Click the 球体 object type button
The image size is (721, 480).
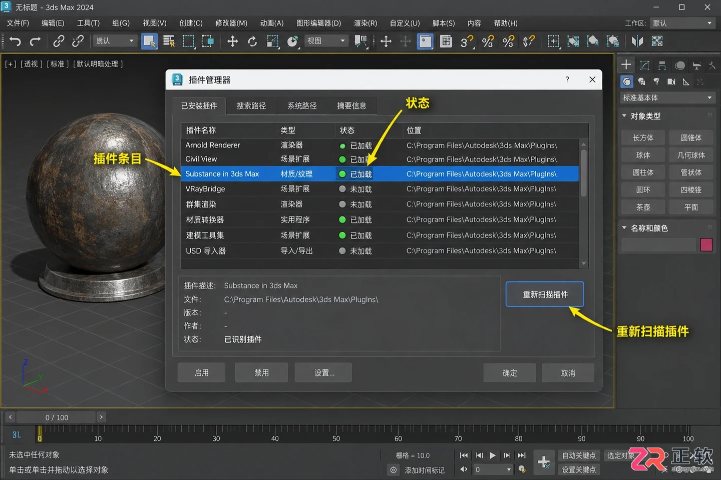[643, 155]
